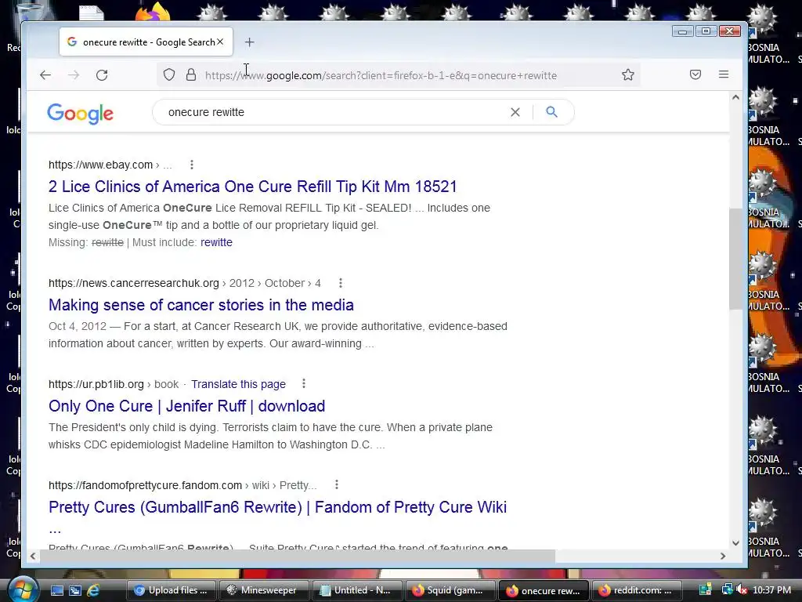Viewport: 802px width, 602px height.
Task: Open network icon in system tray
Action: 726,590
